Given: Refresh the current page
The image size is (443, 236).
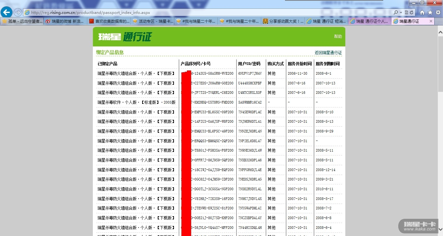Looking at the screenshot, I should pos(412,12).
